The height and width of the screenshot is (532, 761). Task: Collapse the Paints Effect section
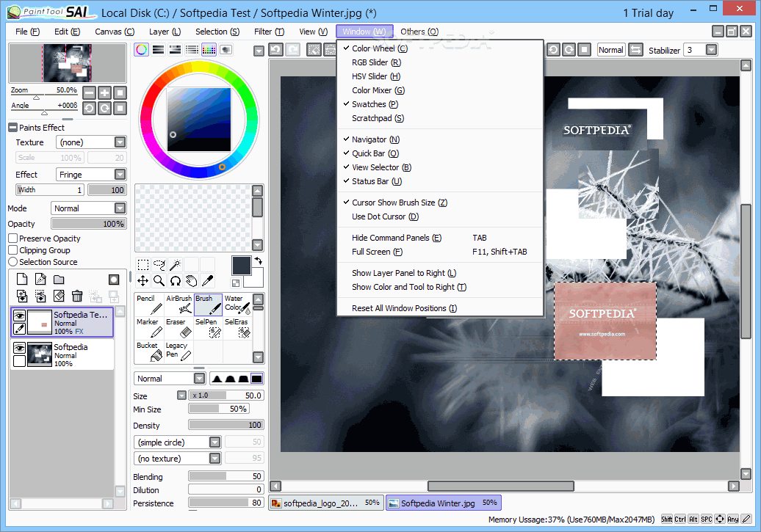12,128
